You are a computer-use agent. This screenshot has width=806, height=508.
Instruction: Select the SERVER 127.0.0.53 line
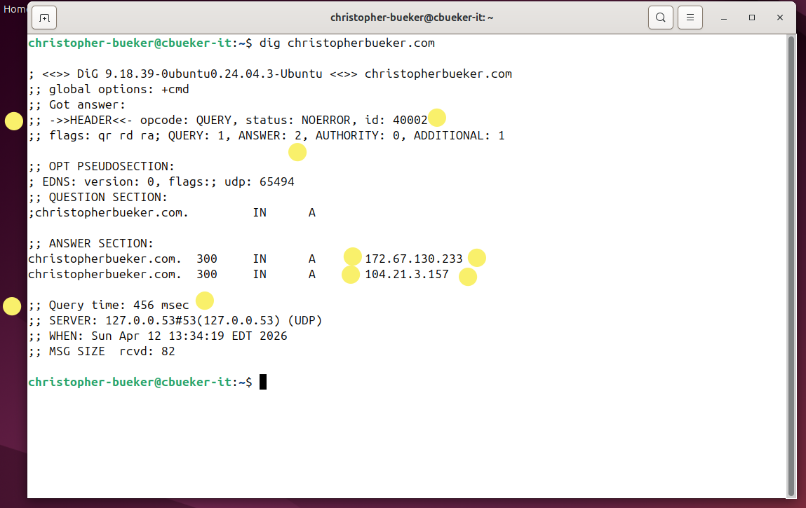(175, 320)
